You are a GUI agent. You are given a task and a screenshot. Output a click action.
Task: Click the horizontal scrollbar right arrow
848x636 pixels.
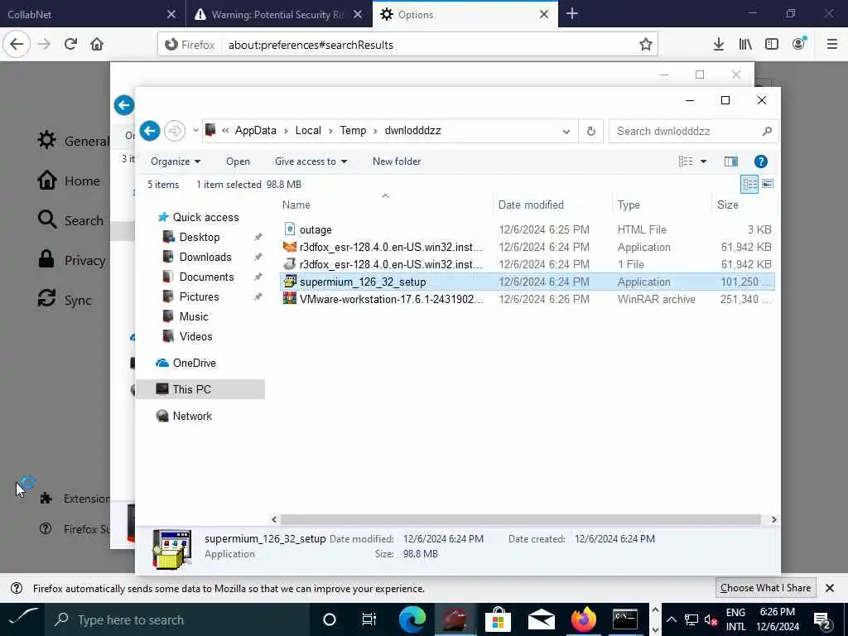[773, 520]
